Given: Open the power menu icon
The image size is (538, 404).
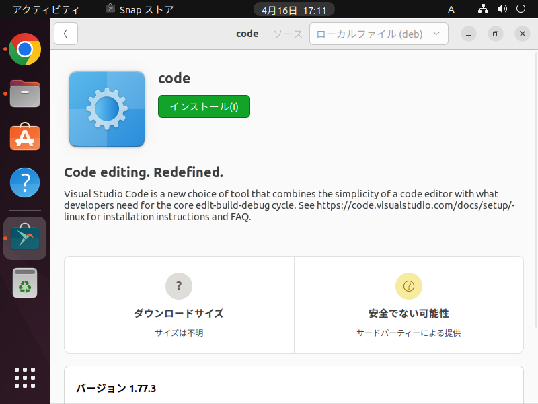Looking at the screenshot, I should [521, 9].
